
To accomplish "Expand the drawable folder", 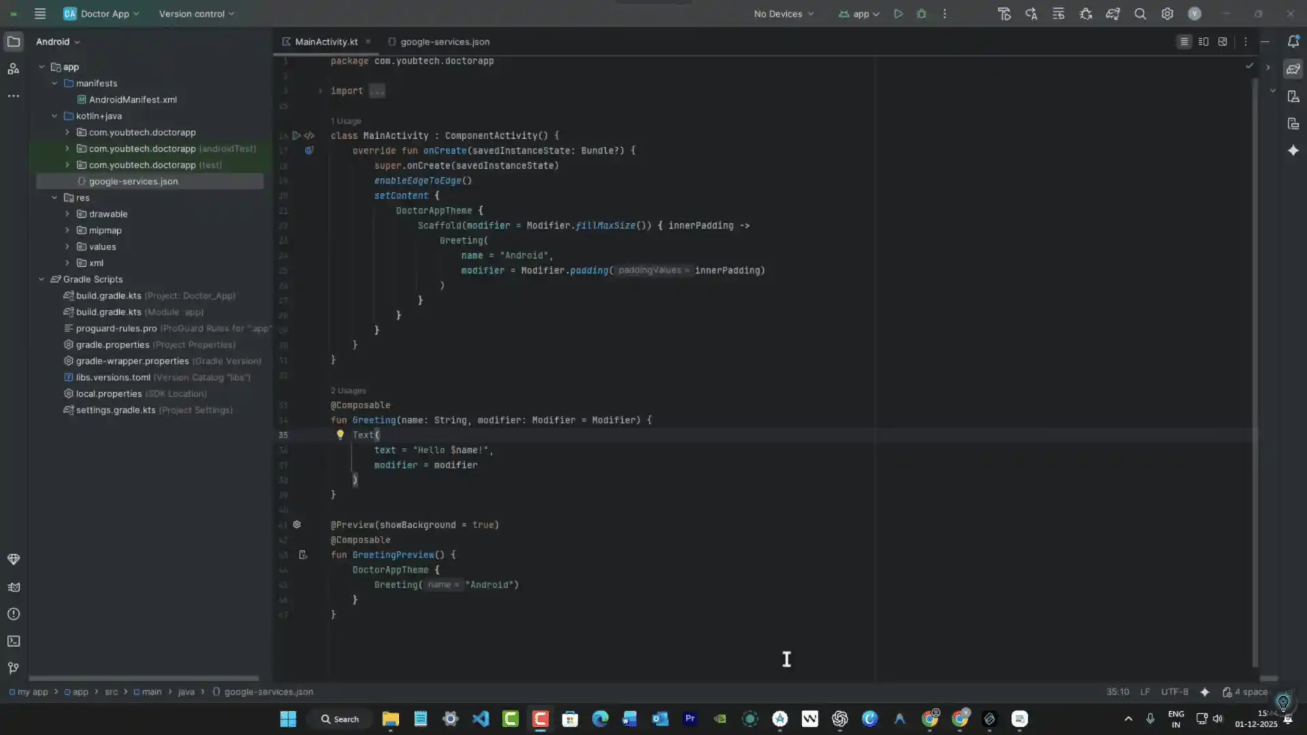I will coord(67,214).
